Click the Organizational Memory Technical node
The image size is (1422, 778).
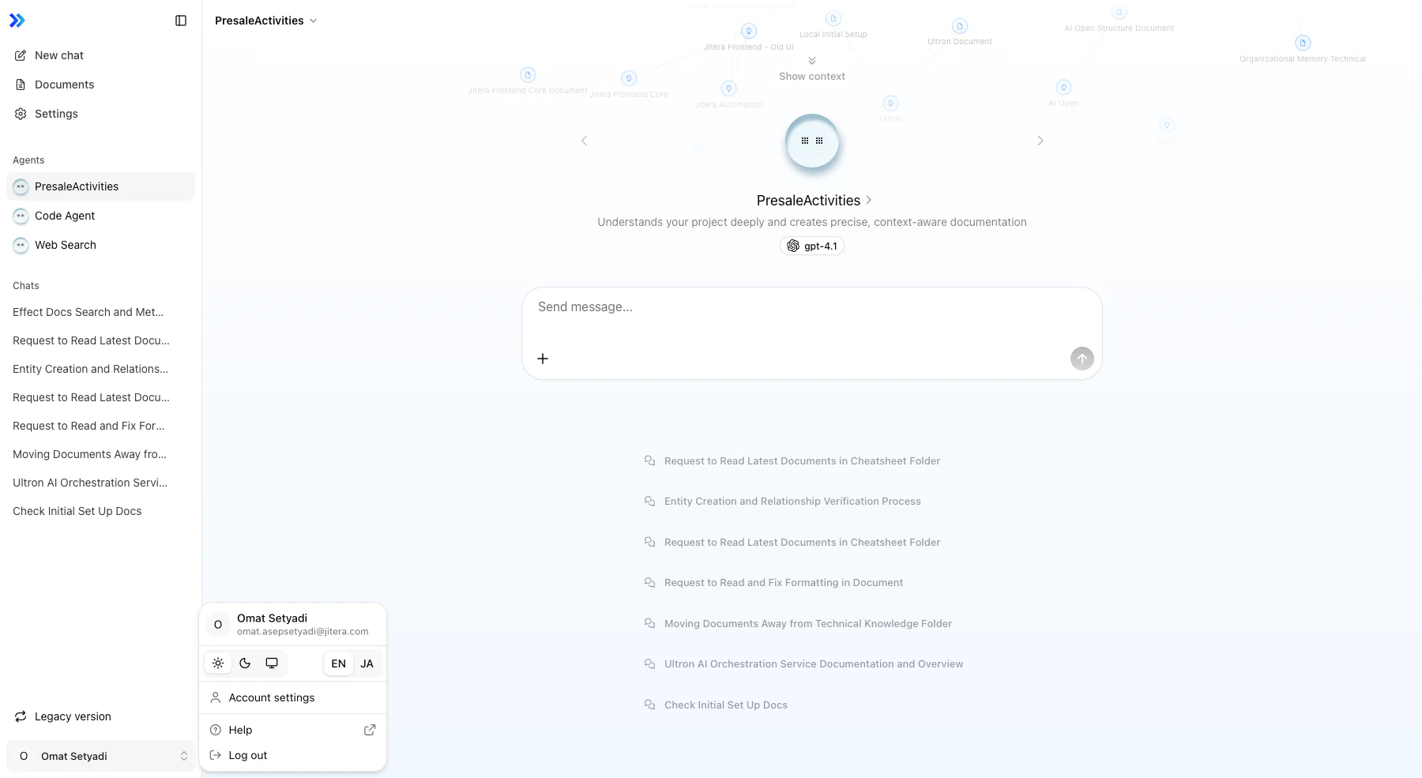(1303, 43)
